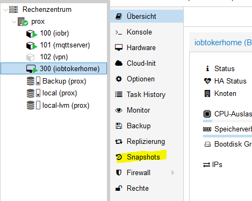252x201 pixels.
Task: Click the Snapshots history icon
Action: coord(119,157)
